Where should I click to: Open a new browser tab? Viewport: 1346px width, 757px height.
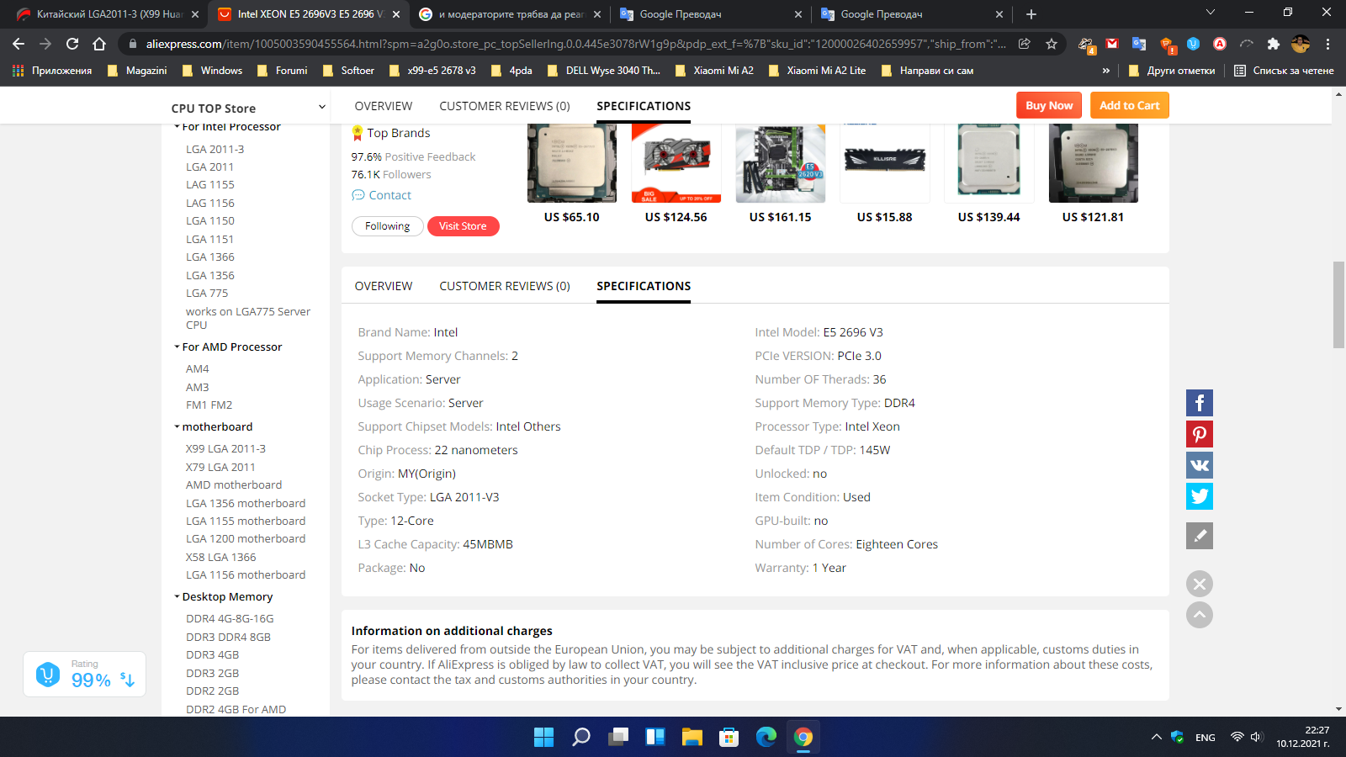tap(1031, 14)
